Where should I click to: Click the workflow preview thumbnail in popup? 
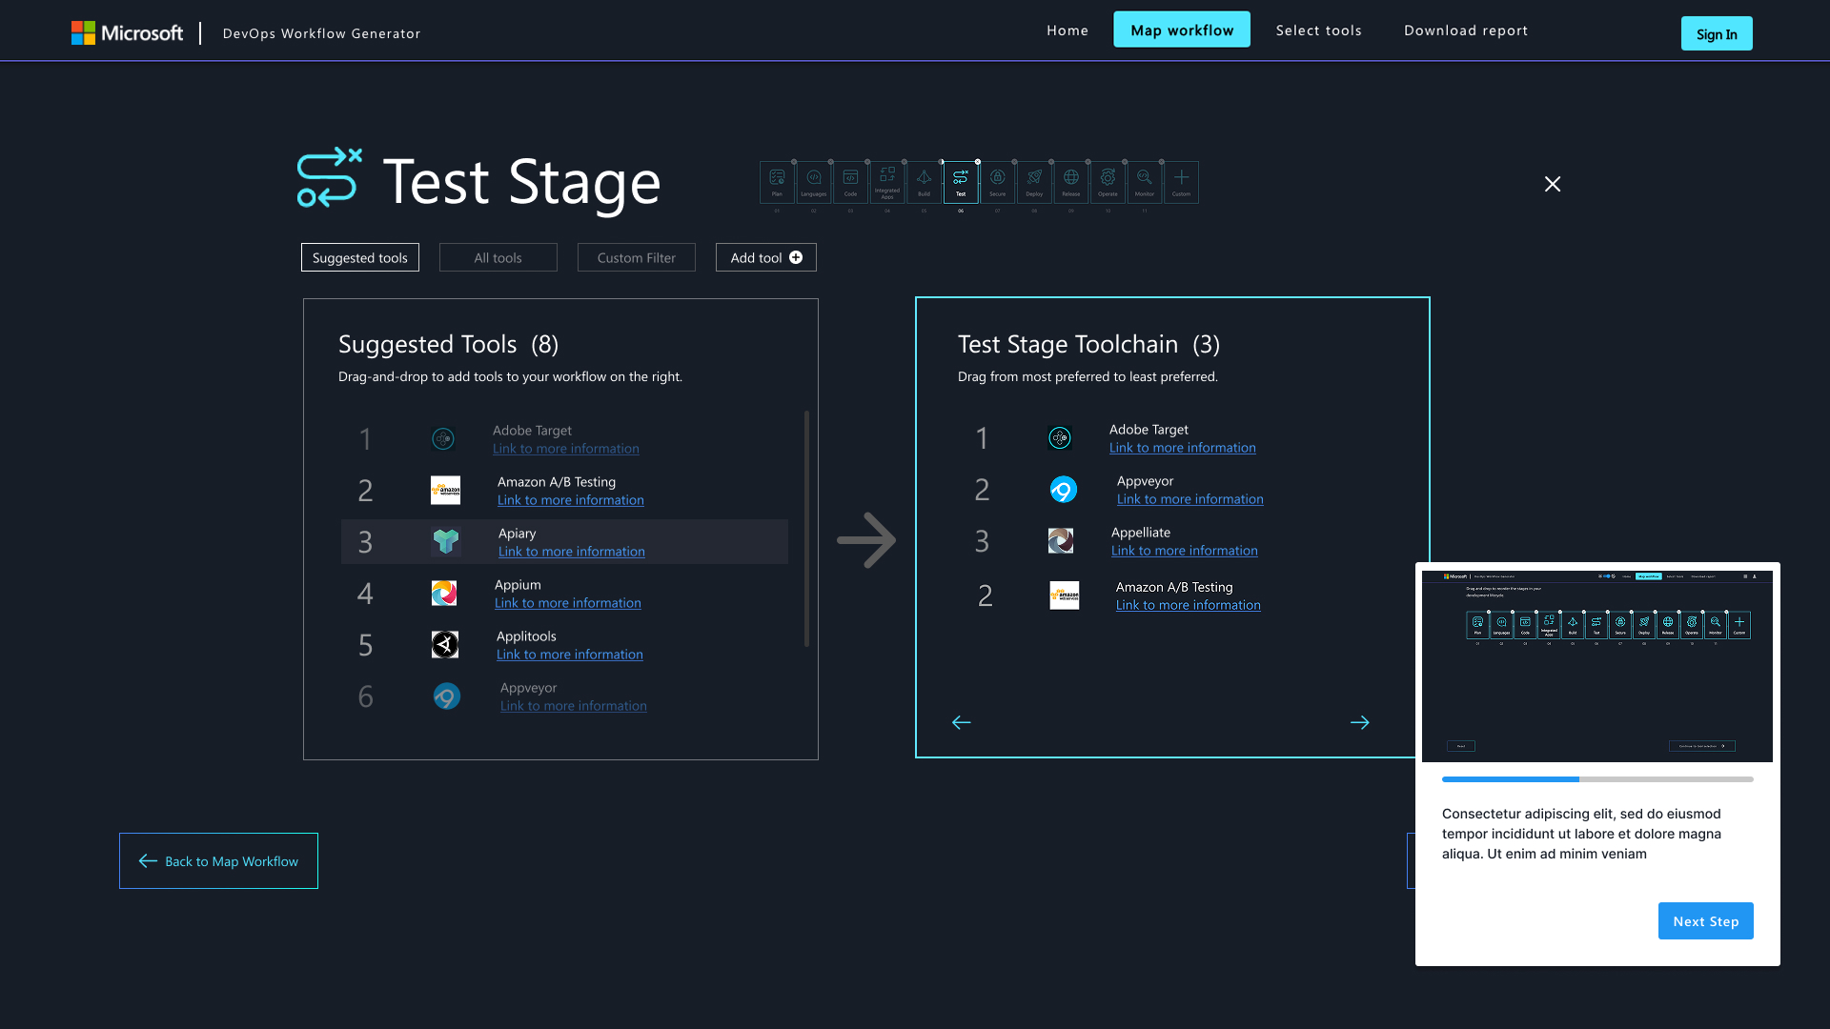pos(1597,666)
